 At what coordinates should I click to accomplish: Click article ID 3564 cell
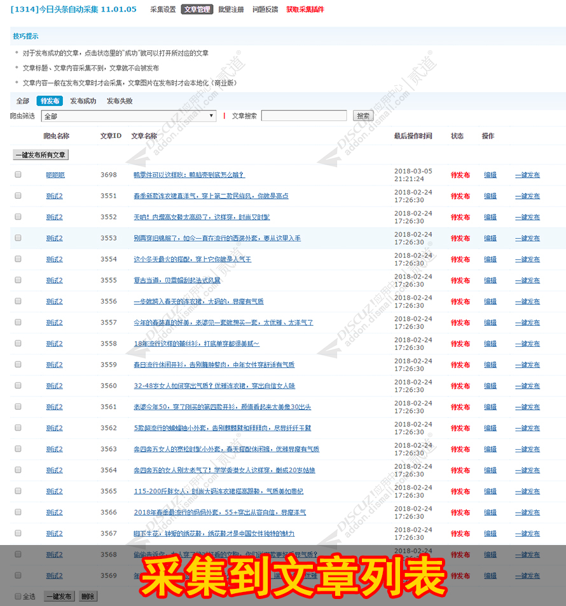click(109, 470)
